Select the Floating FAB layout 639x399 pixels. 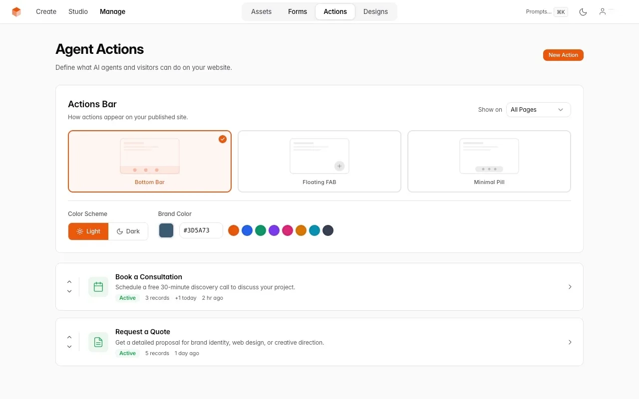(319, 161)
